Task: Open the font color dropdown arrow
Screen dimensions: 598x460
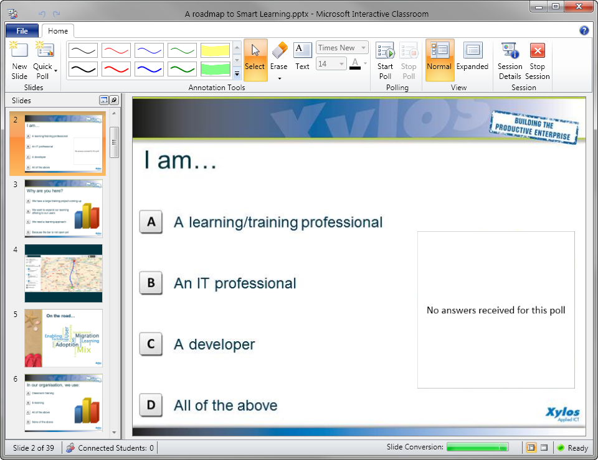Action: [x=366, y=63]
